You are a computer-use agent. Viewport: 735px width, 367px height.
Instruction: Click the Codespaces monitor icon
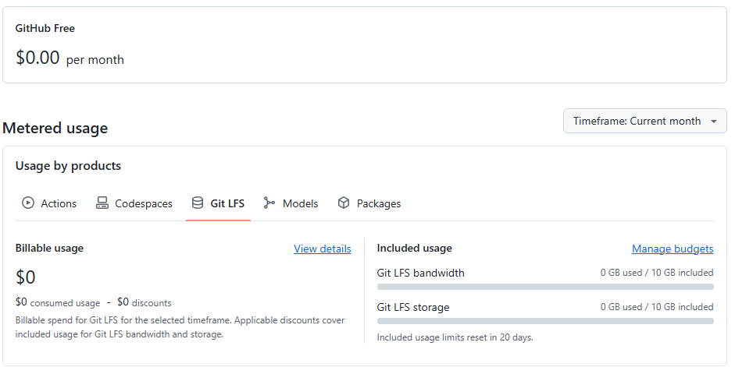(x=102, y=203)
